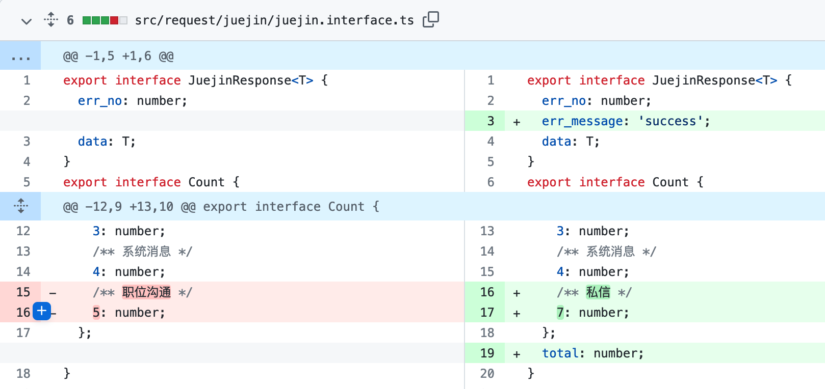The height and width of the screenshot is (389, 825).
Task: Click added line 'total: number;'
Action: tap(593, 353)
